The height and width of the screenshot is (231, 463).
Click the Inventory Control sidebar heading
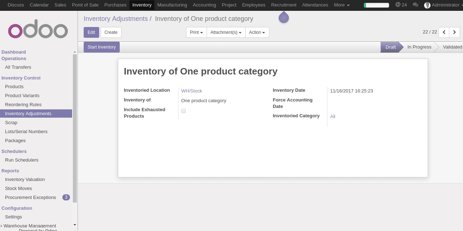pyautogui.click(x=21, y=78)
